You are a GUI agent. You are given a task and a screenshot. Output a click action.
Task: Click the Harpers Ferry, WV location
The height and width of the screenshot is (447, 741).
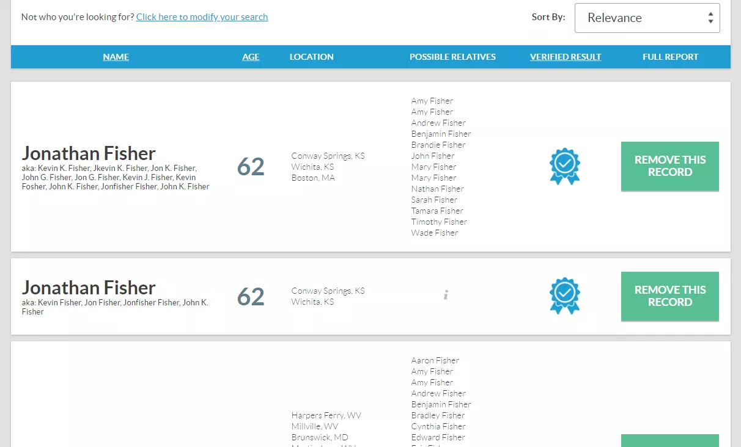pyautogui.click(x=326, y=415)
